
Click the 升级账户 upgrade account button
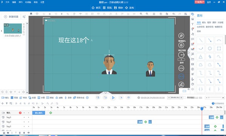coord(200,2)
